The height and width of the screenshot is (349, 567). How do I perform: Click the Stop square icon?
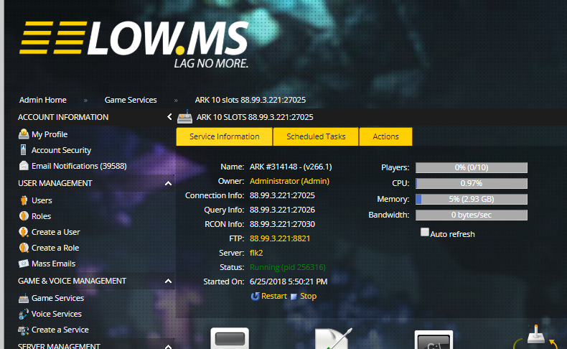pyautogui.click(x=294, y=297)
